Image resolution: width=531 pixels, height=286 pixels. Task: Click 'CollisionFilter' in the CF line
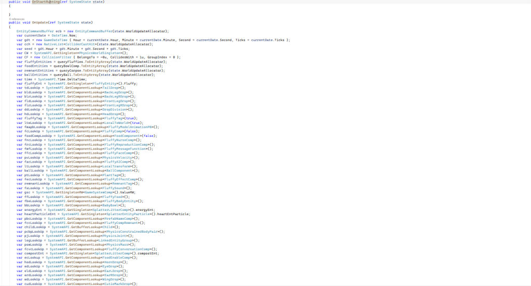57,58
